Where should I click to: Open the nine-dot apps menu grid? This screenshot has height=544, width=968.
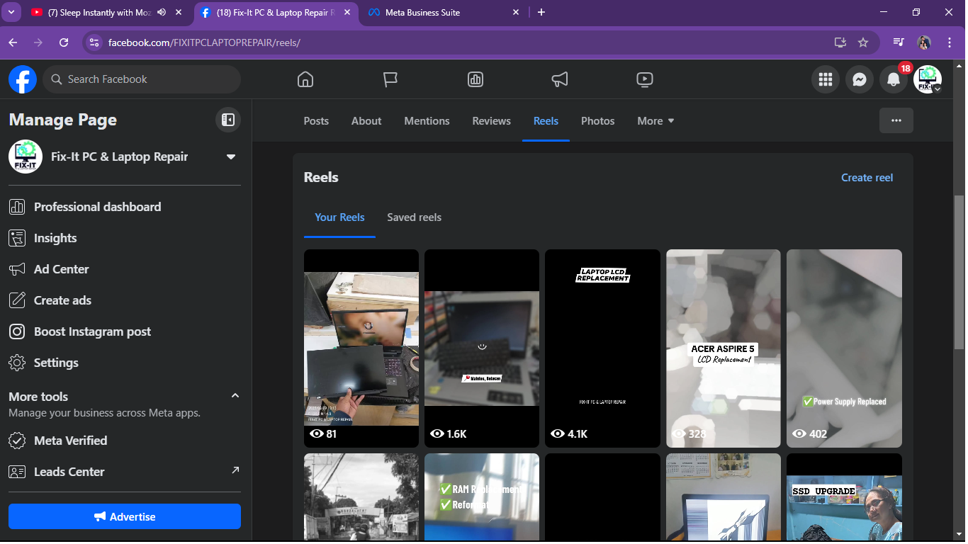pos(825,80)
